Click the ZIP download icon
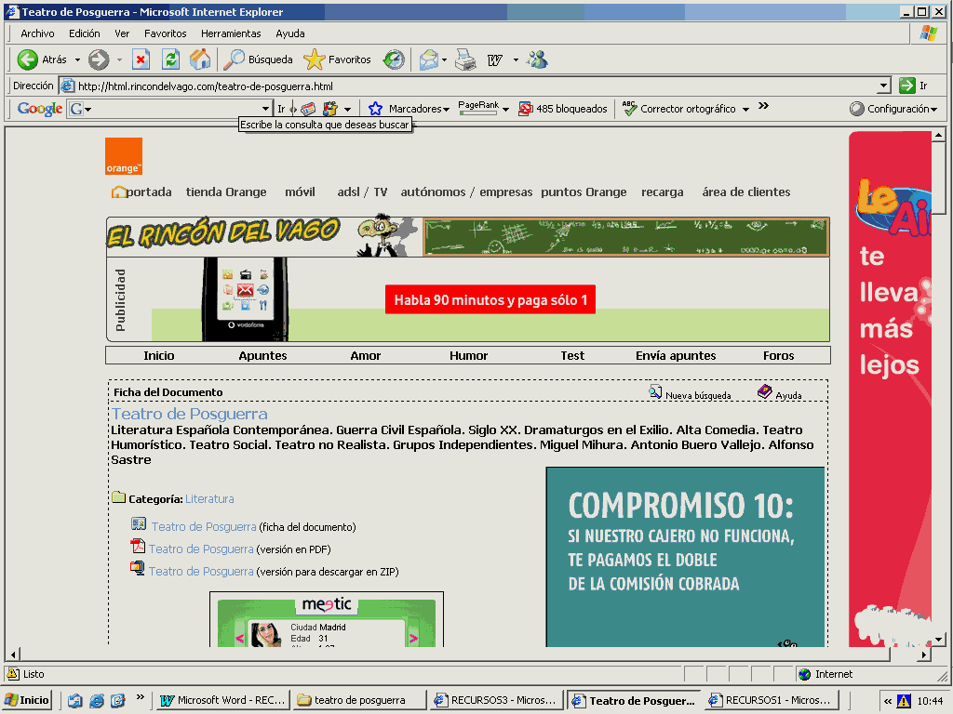This screenshot has width=953, height=714. point(138,568)
